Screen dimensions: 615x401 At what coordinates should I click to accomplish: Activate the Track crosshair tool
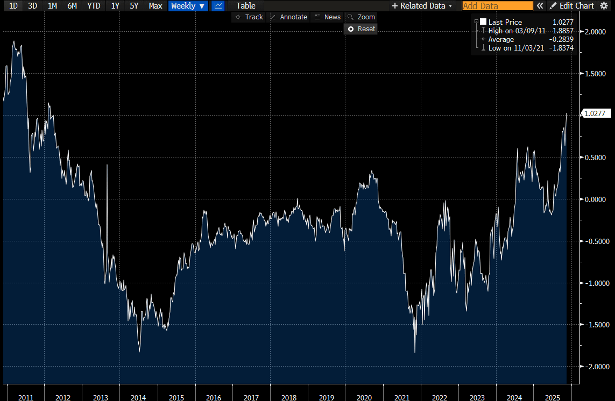(x=249, y=17)
